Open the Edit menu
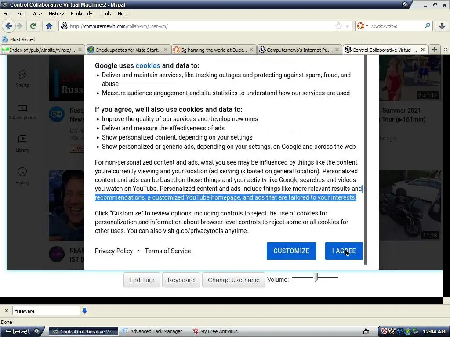 tap(21, 14)
